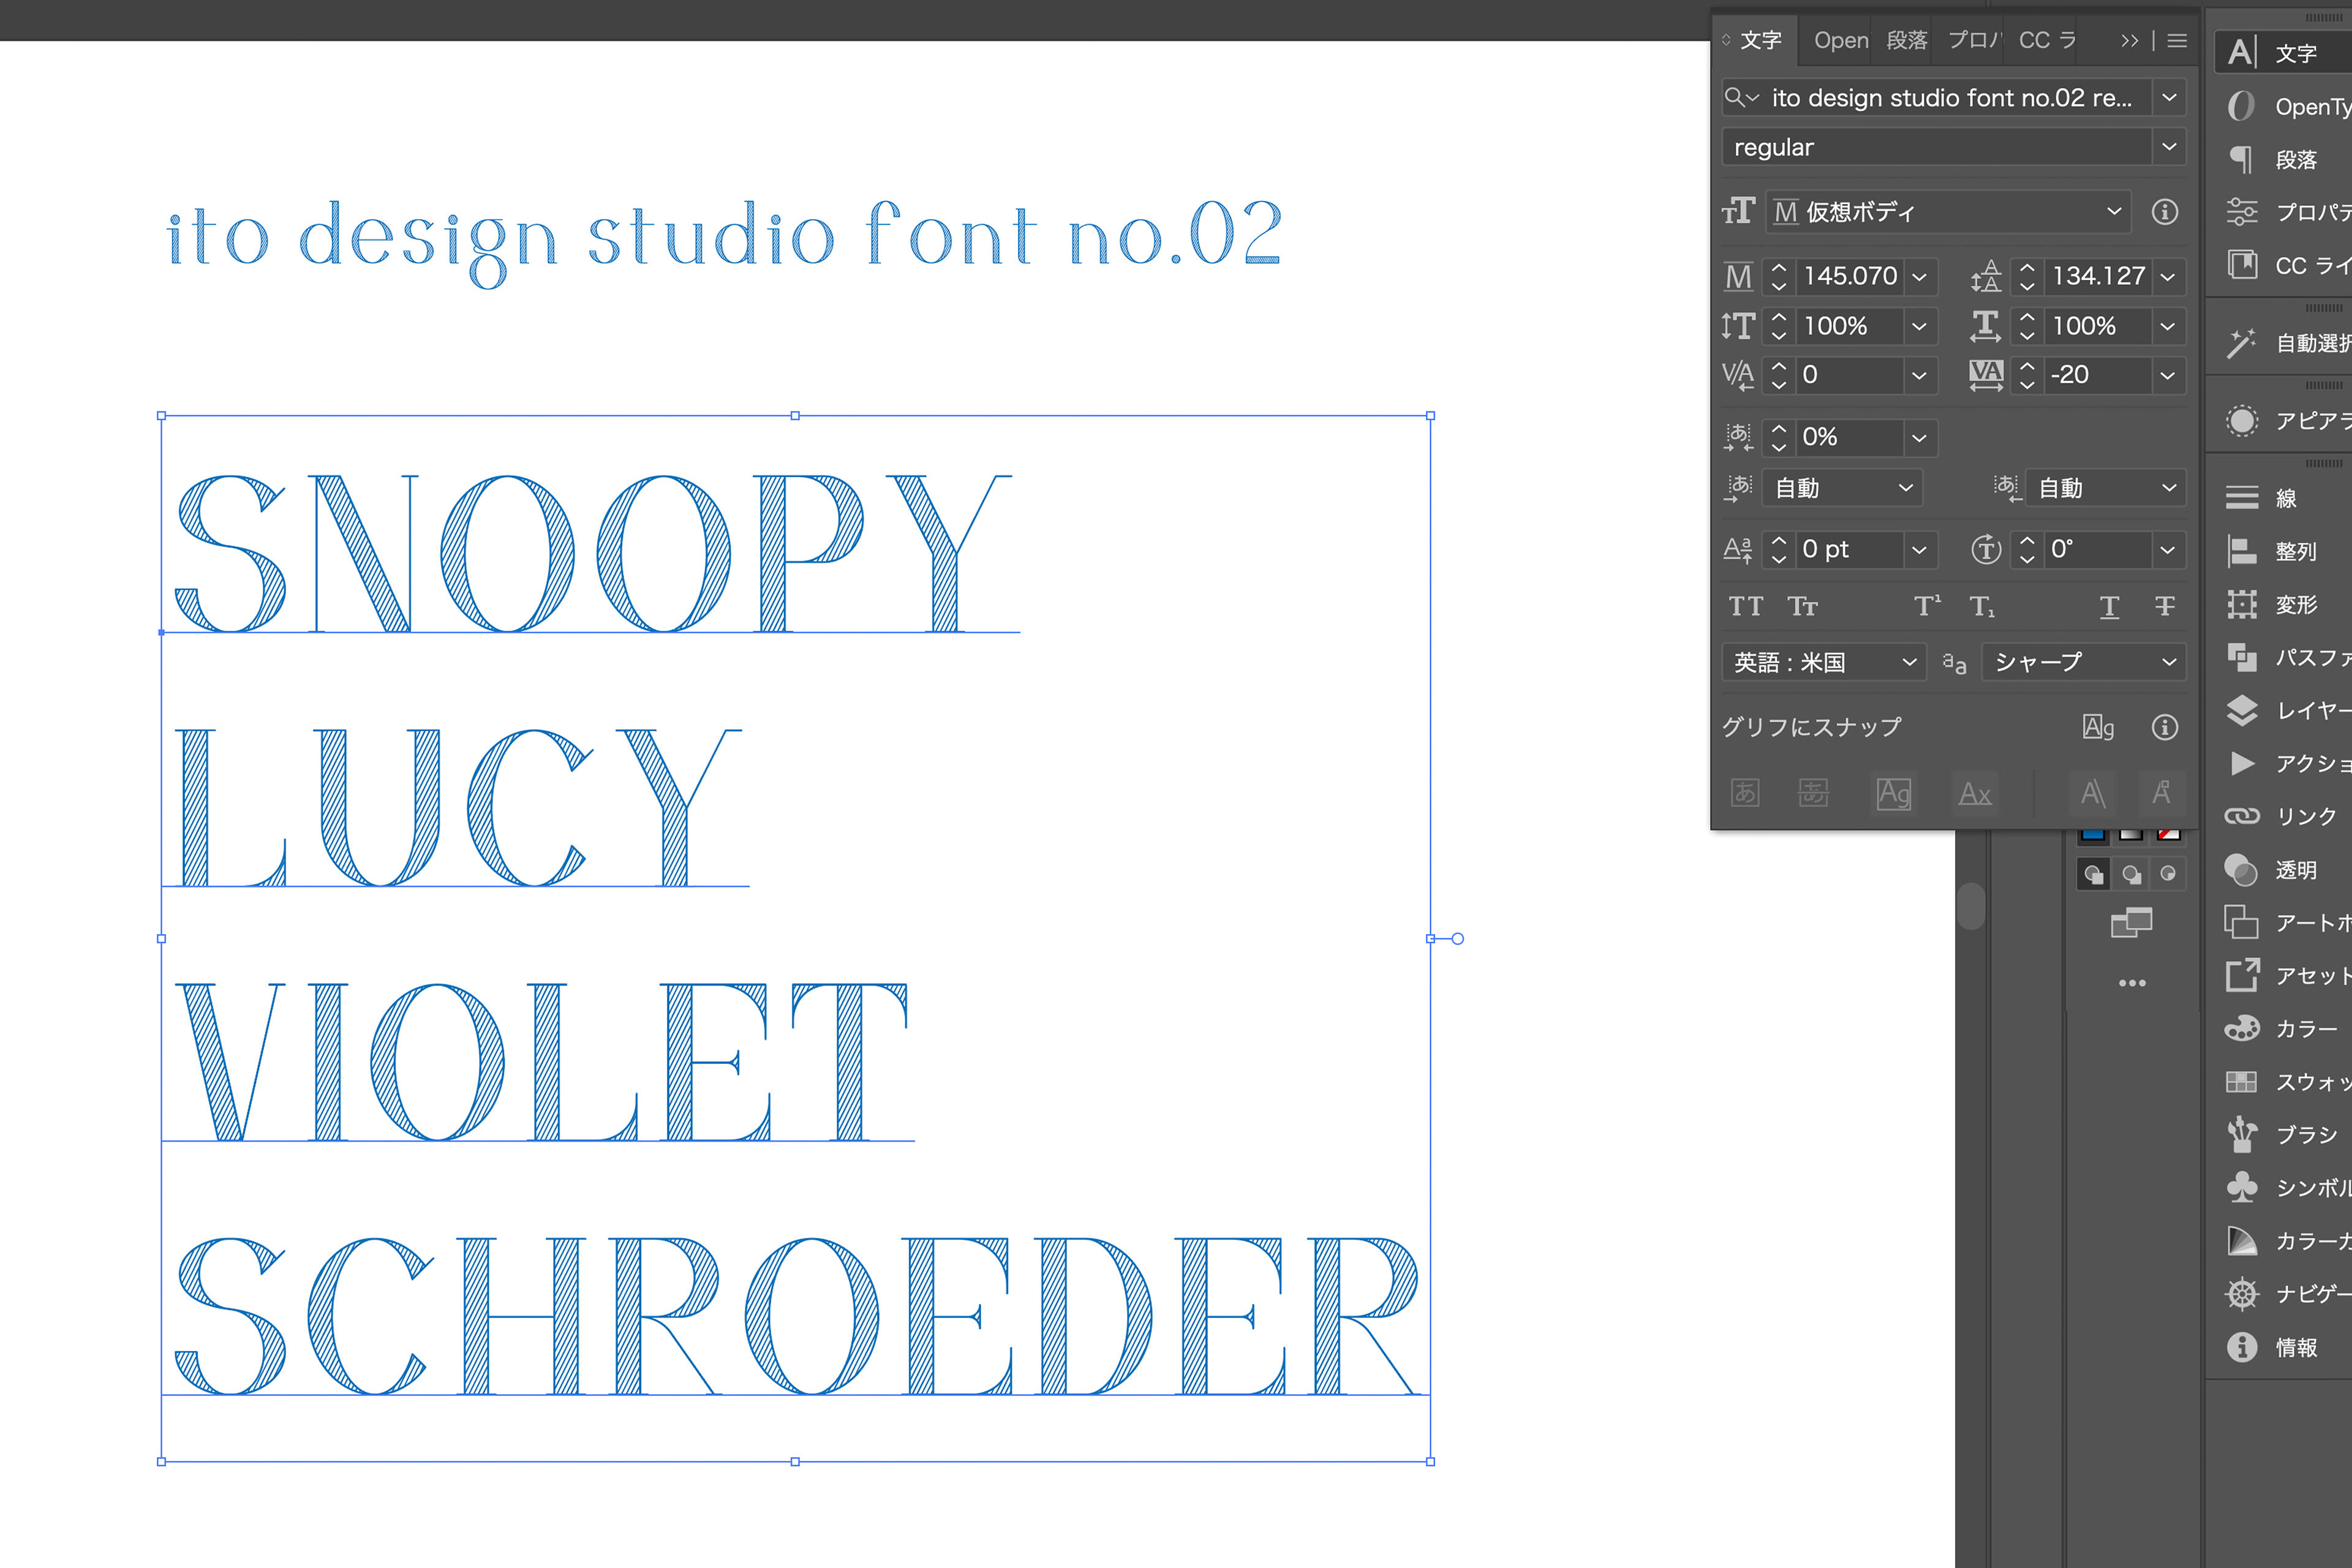Image resolution: width=2352 pixels, height=1568 pixels.
Task: Toggle Small Caps text style button
Action: pos(1802,606)
